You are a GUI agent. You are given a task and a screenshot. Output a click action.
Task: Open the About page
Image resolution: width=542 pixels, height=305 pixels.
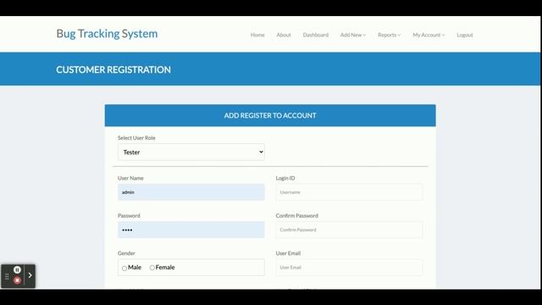click(x=284, y=35)
